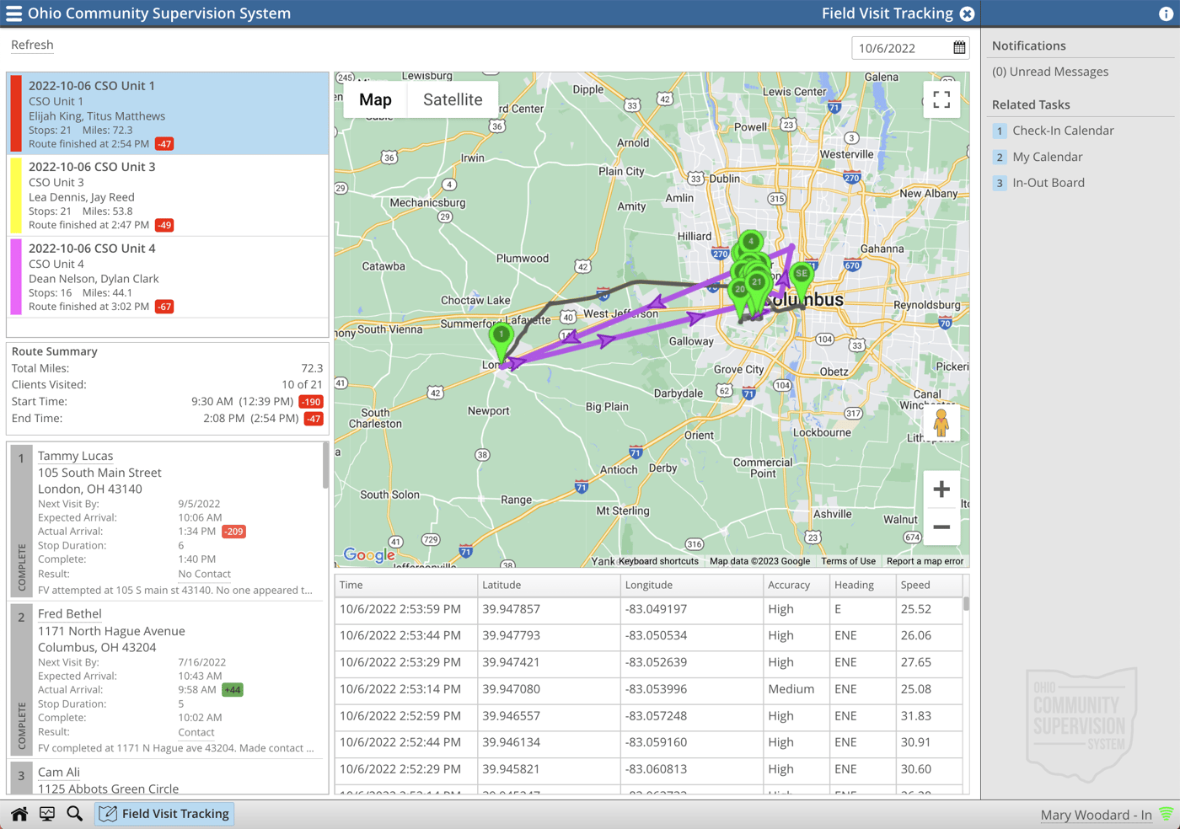This screenshot has height=829, width=1180.
Task: Click the Mary Woodard - In status
Action: pos(1096,815)
